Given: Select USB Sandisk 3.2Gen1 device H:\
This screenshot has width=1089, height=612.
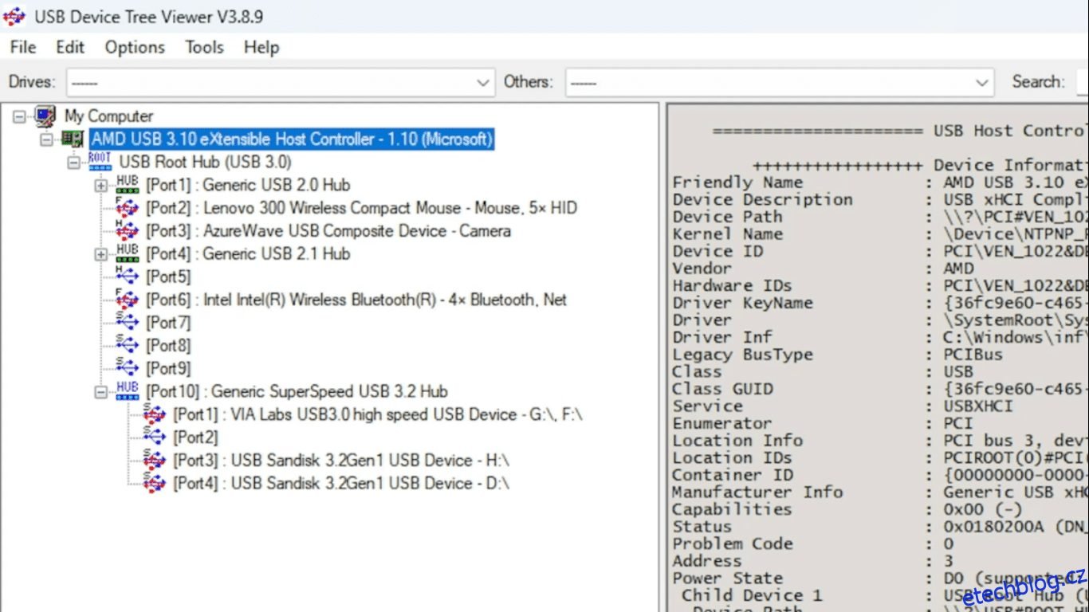Looking at the screenshot, I should (x=341, y=461).
